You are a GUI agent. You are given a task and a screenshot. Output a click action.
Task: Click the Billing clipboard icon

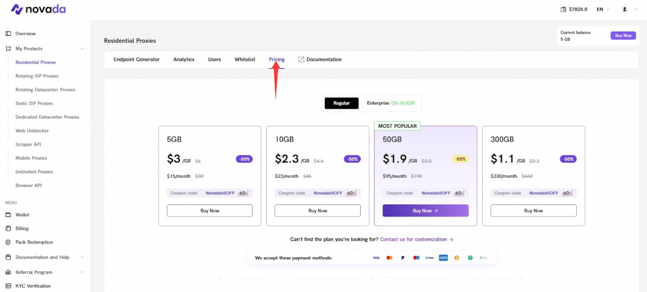click(x=8, y=228)
